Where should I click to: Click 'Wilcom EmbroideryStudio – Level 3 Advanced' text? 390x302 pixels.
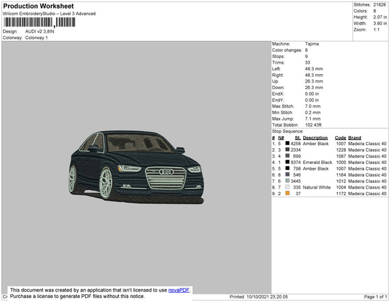49,14
